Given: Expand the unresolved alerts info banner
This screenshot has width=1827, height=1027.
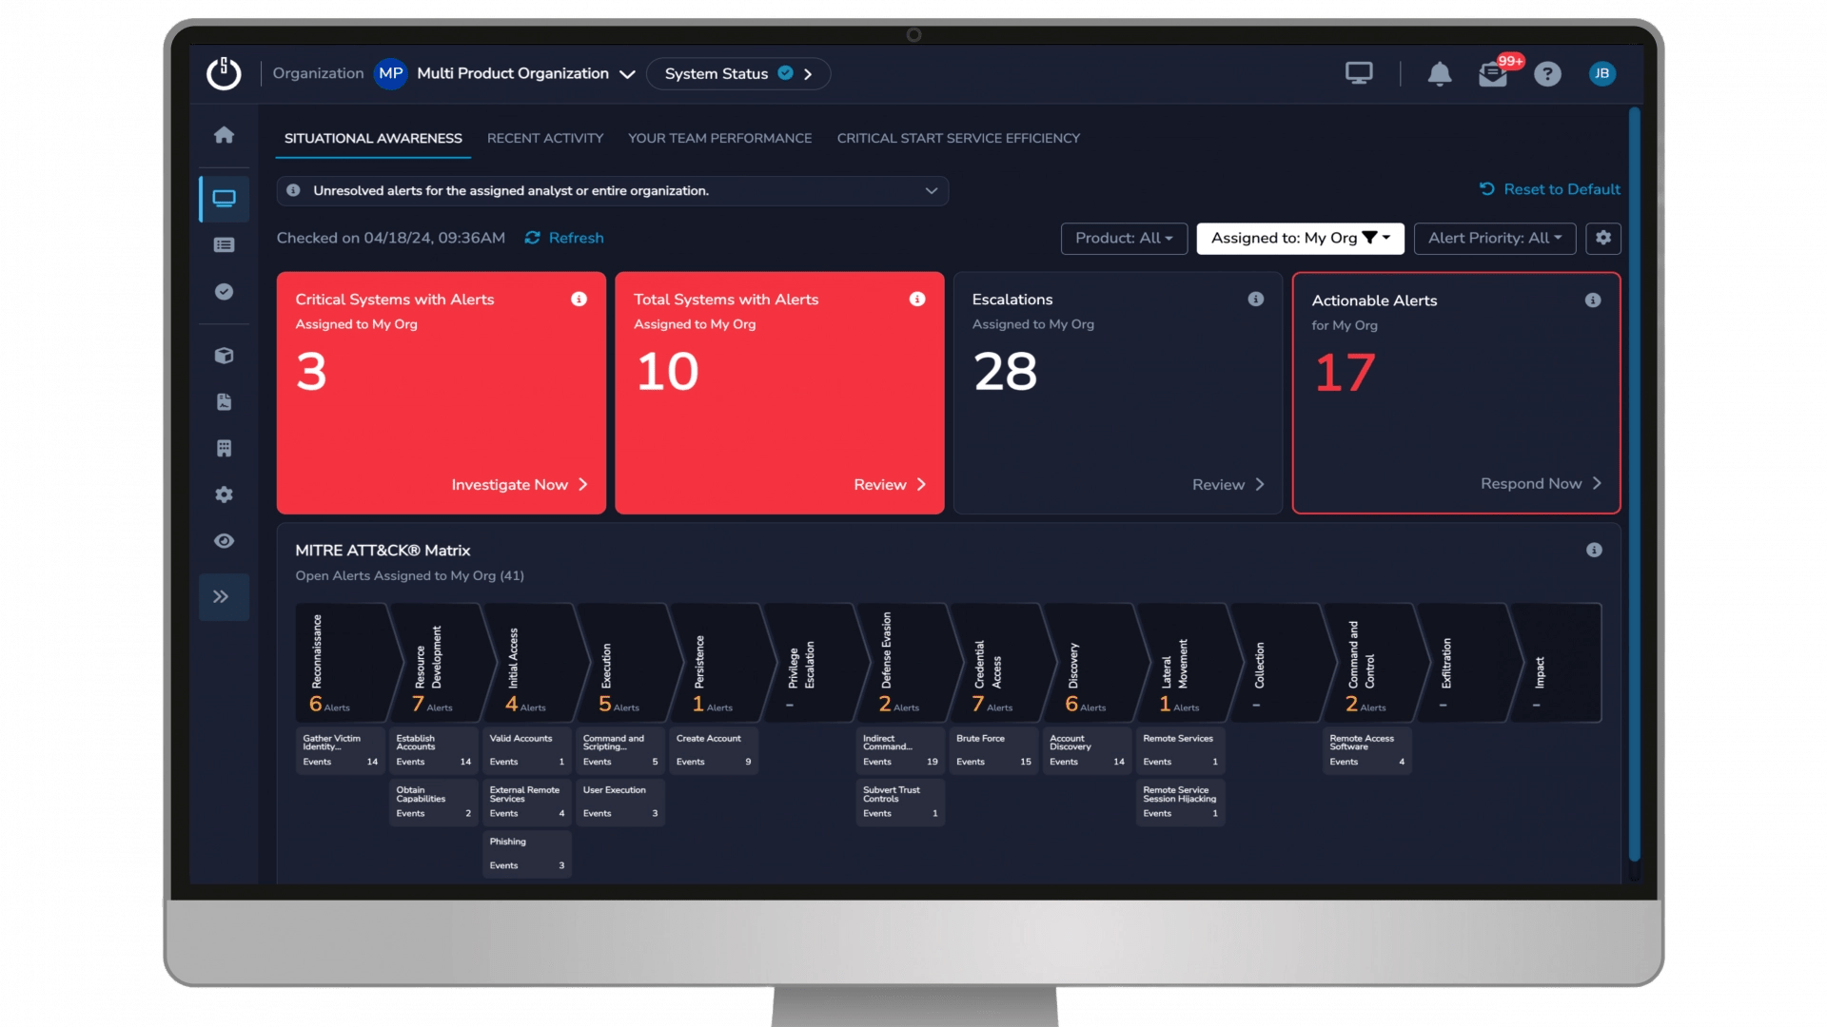Looking at the screenshot, I should 931,191.
